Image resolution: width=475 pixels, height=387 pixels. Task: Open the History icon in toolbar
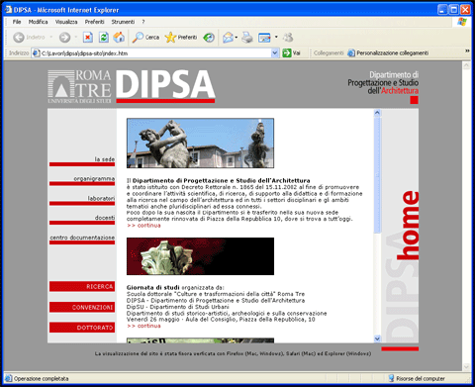[x=209, y=38]
